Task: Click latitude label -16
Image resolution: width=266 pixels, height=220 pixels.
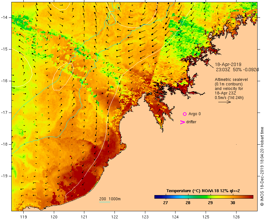Action: tap(4, 81)
